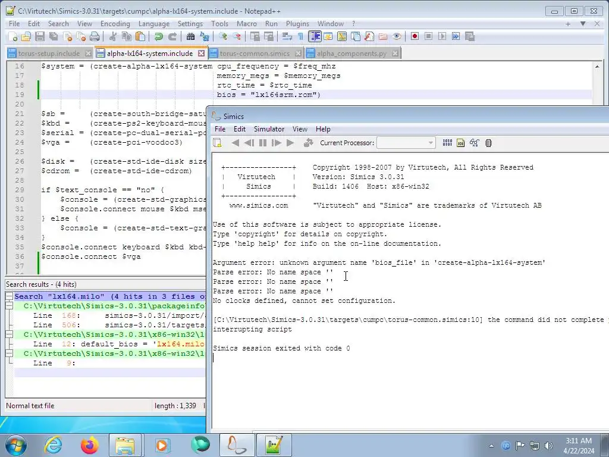Click the Paste clipboard icon
Viewport: 609px width, 457px height.
[140, 36]
